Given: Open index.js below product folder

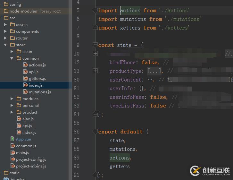Looking at the screenshot, I should click(x=29, y=133).
